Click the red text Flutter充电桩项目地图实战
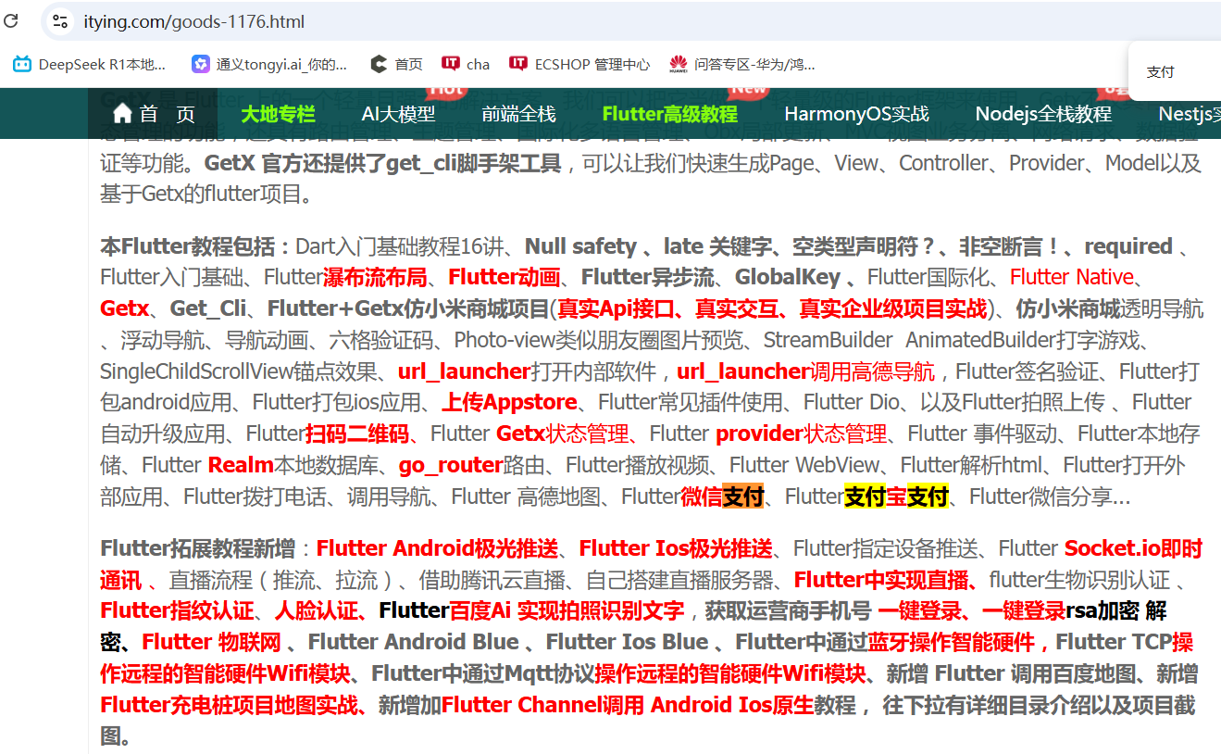This screenshot has width=1221, height=754. pyautogui.click(x=229, y=705)
